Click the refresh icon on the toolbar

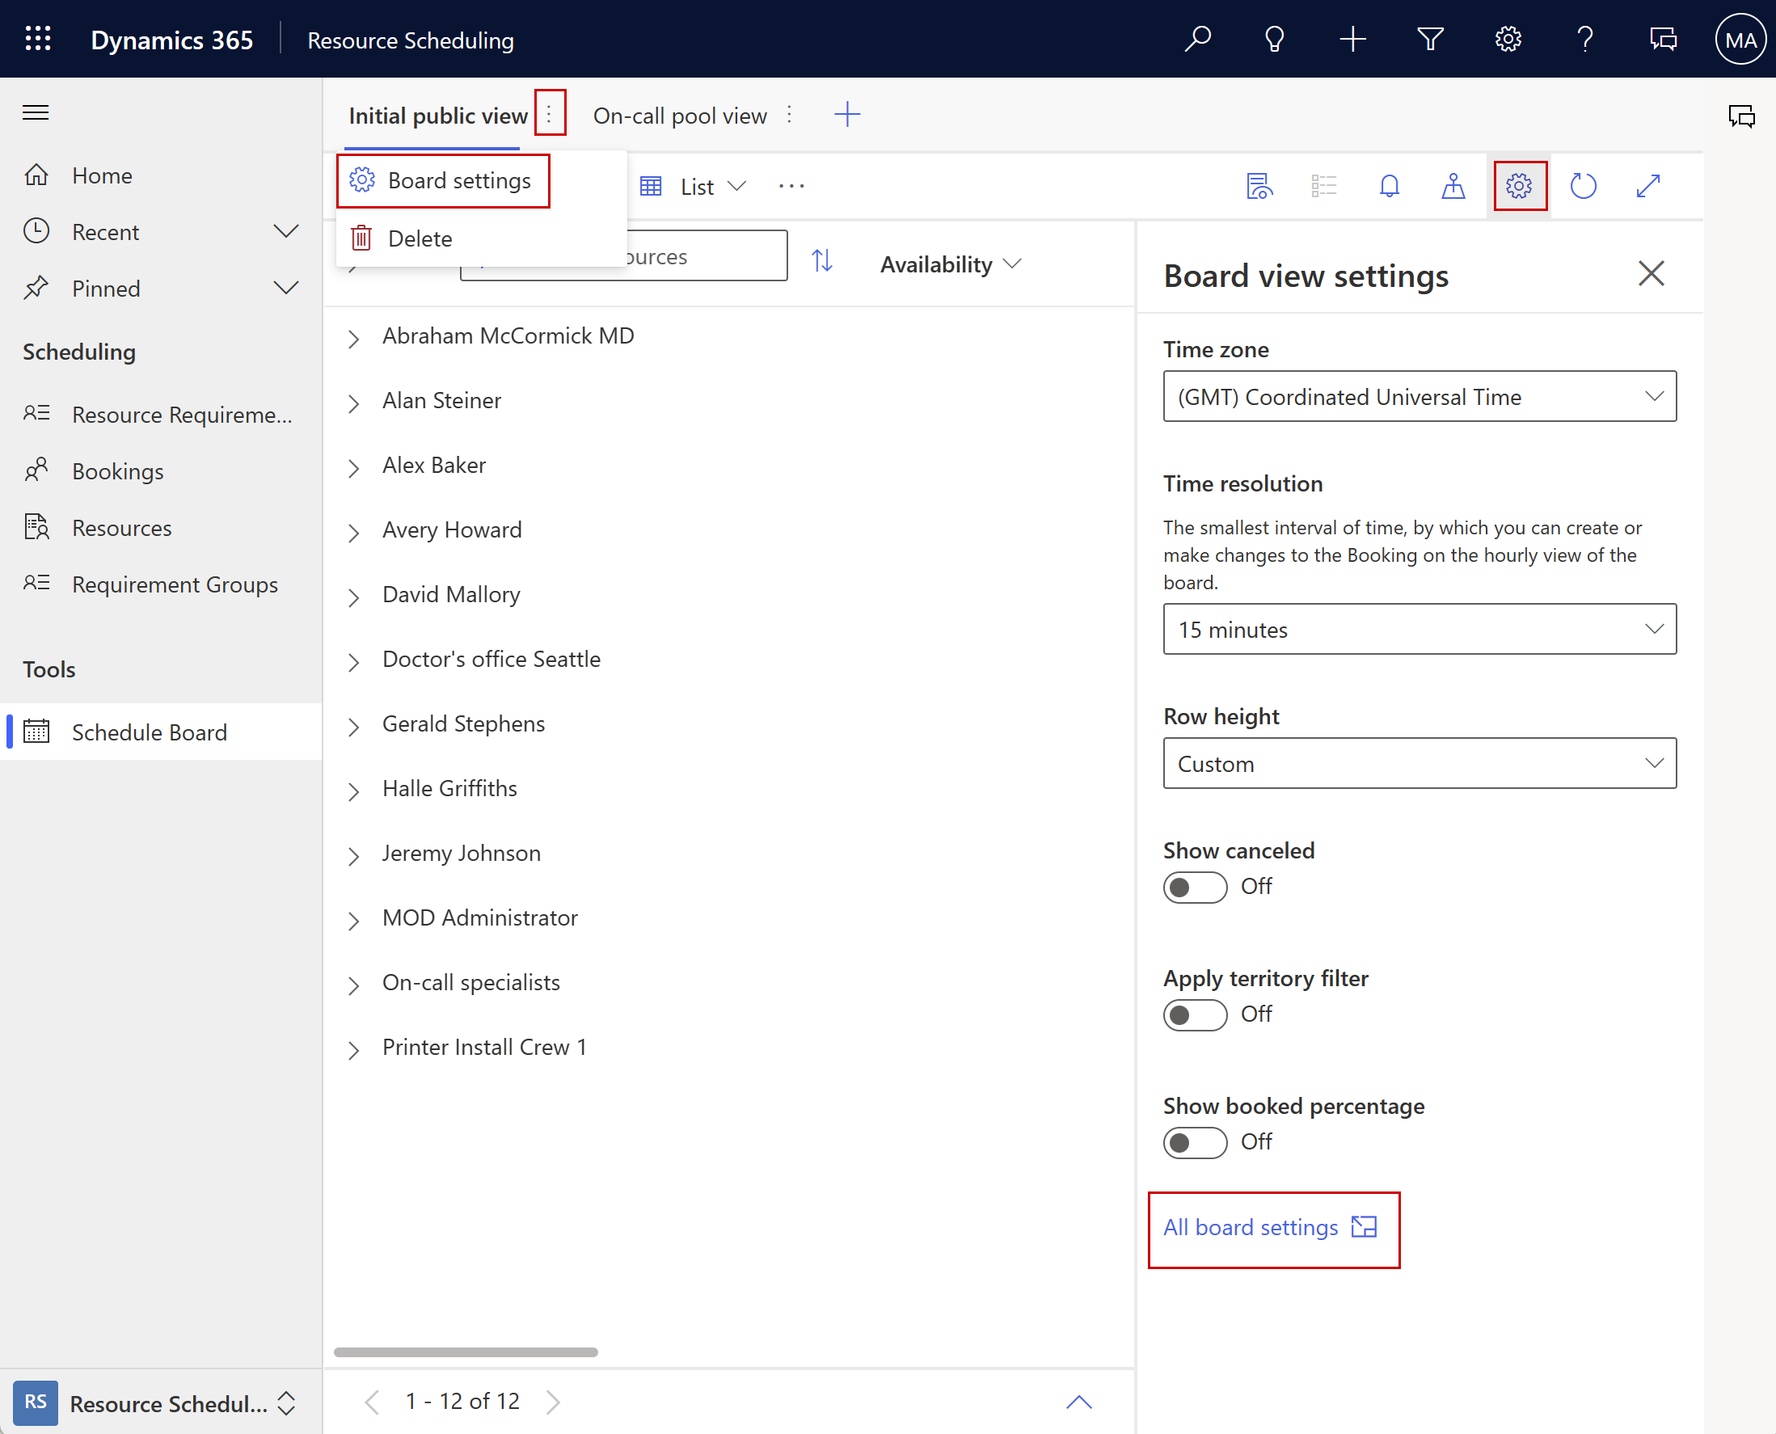(x=1584, y=186)
